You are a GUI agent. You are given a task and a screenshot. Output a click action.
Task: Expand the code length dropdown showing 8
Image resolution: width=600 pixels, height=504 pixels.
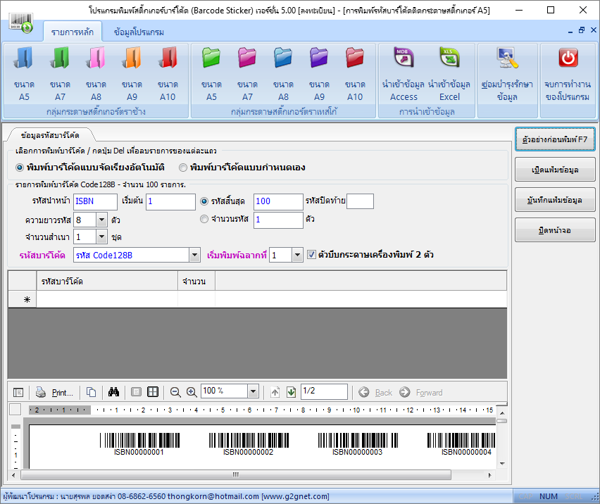coord(101,220)
